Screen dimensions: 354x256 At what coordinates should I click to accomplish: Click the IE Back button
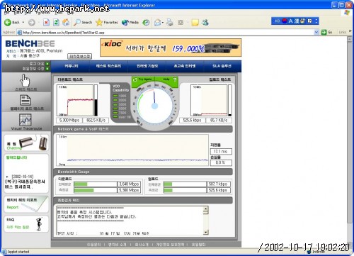[x=12, y=23]
